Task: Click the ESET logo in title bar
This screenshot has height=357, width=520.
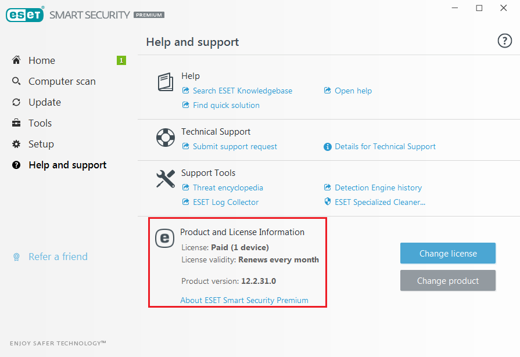Action: pyautogui.click(x=25, y=15)
